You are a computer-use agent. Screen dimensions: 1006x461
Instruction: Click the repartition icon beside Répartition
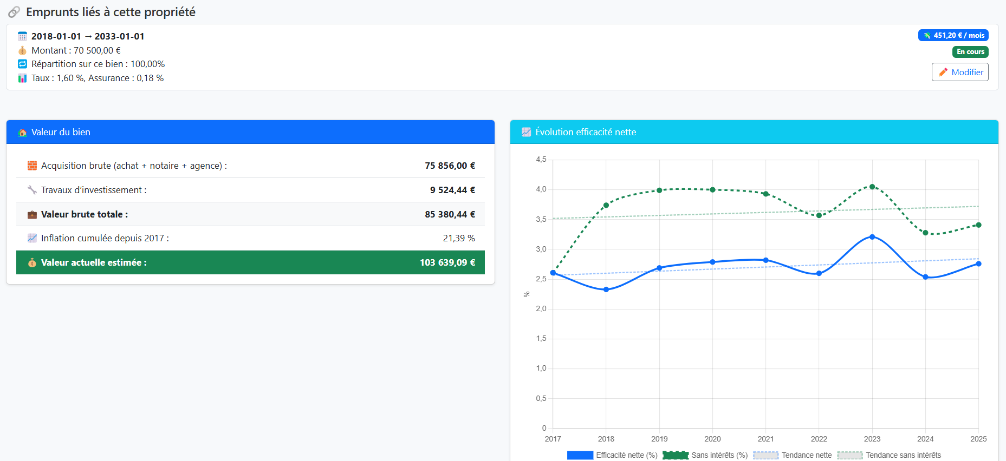[x=22, y=64]
